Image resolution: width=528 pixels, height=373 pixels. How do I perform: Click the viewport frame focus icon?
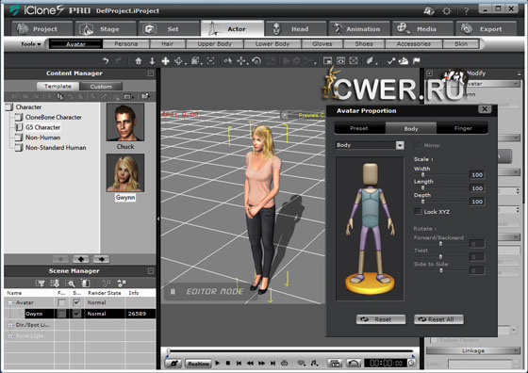(x=211, y=61)
